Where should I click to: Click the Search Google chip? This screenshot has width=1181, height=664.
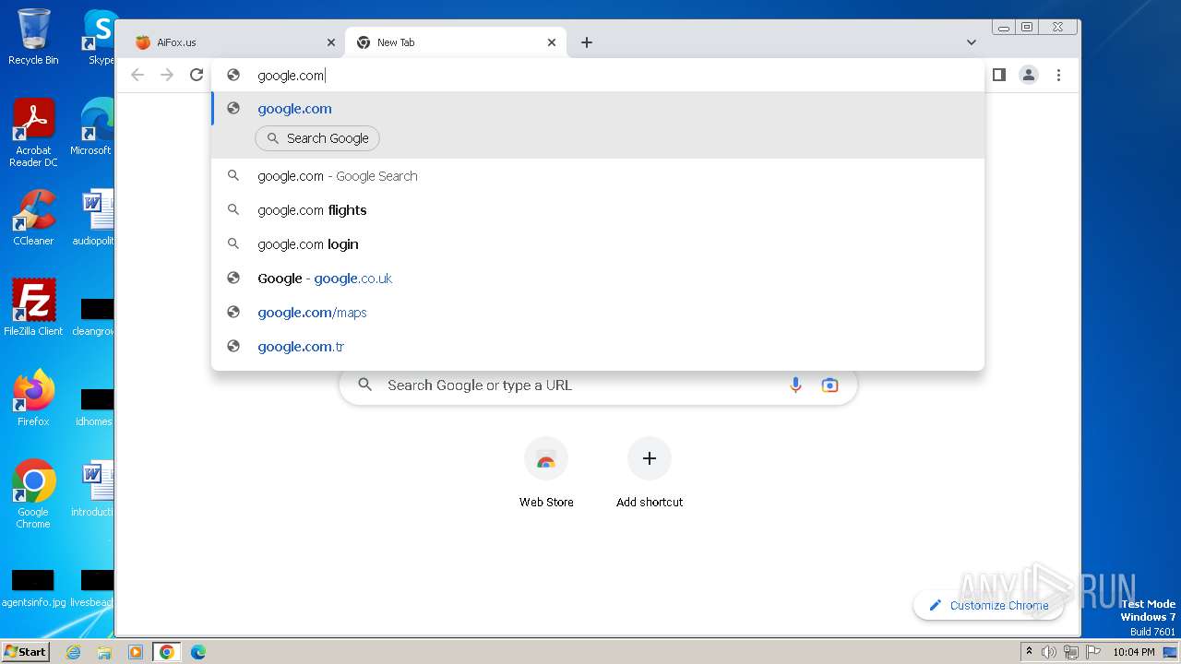317,138
